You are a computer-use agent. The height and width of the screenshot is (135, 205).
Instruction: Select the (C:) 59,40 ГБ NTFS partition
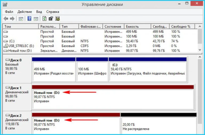coord(148,70)
